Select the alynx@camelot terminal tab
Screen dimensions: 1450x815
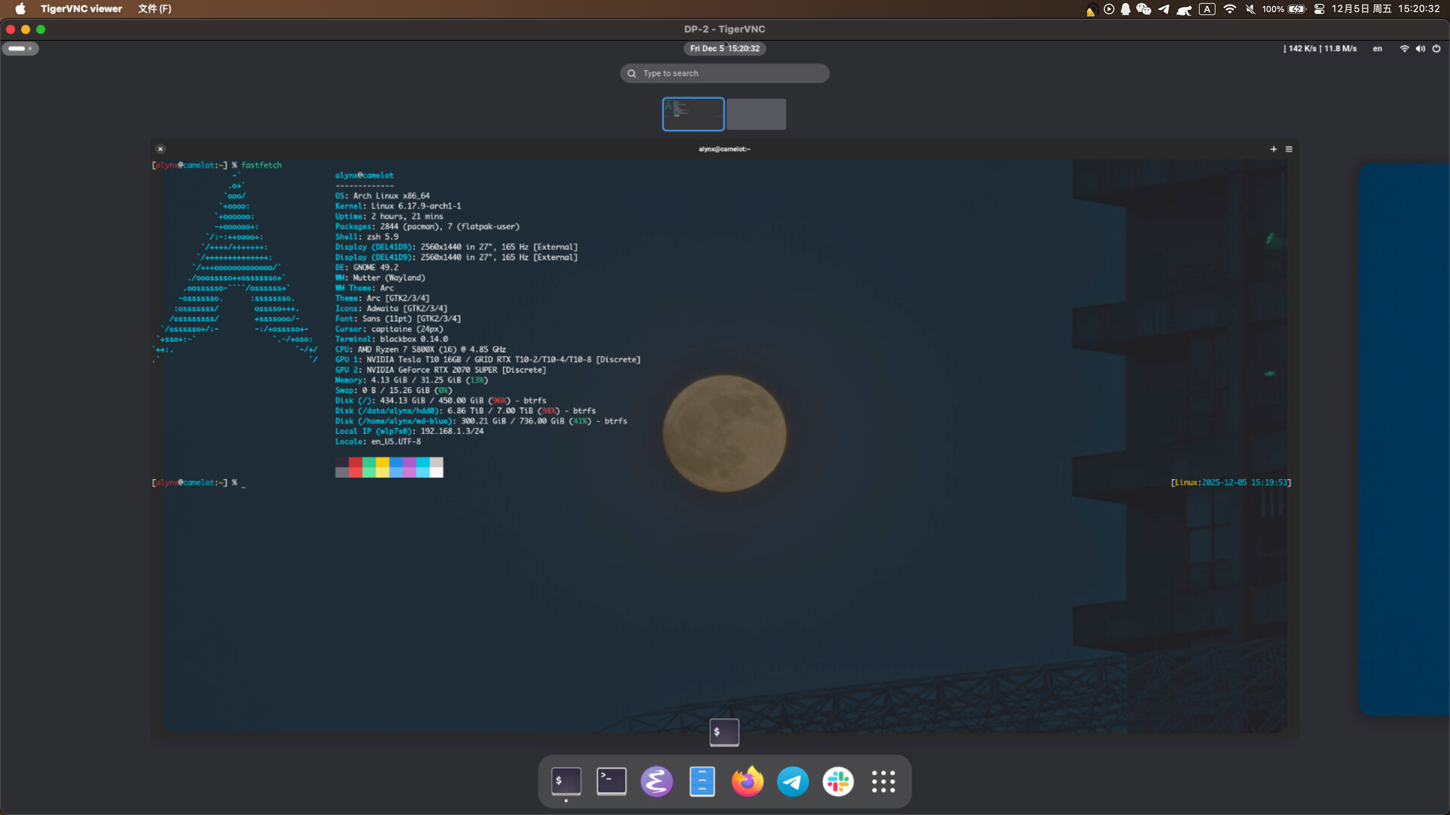pyautogui.click(x=725, y=149)
